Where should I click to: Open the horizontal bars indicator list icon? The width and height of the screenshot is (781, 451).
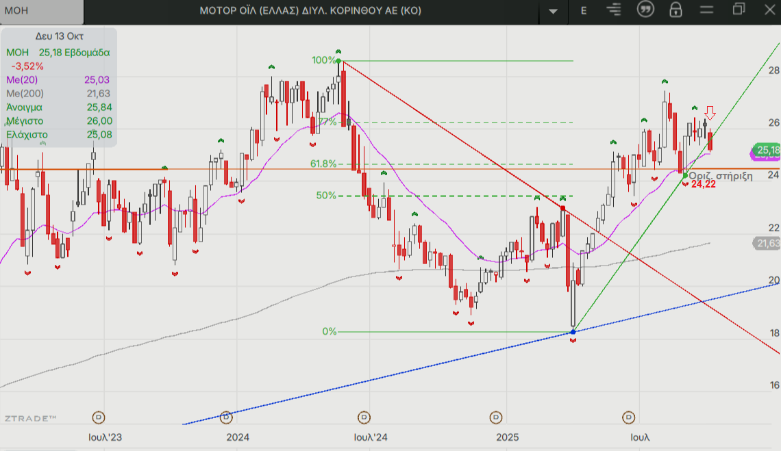pyautogui.click(x=614, y=10)
